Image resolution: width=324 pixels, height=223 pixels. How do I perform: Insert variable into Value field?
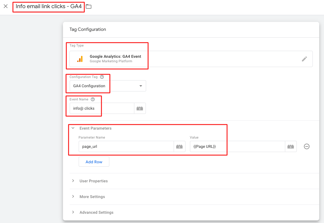pyautogui.click(x=291, y=146)
